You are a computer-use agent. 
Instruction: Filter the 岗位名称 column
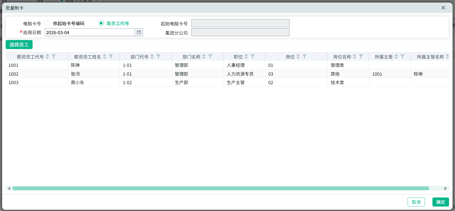pyautogui.click(x=361, y=57)
